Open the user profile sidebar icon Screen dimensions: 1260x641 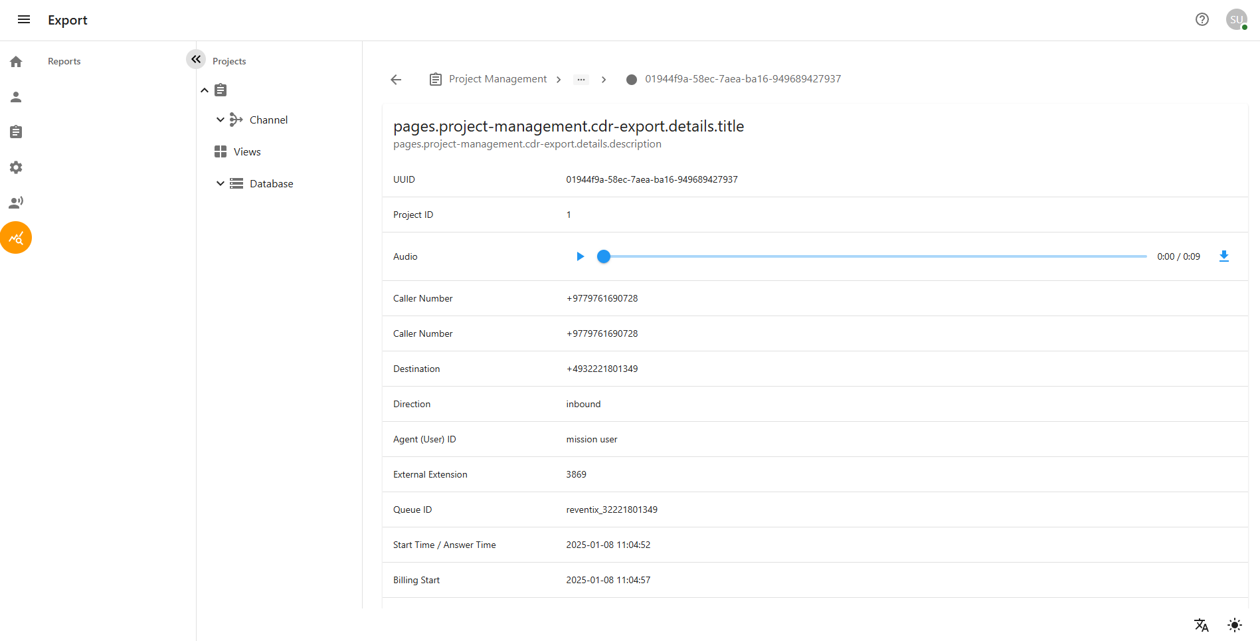pos(16,97)
